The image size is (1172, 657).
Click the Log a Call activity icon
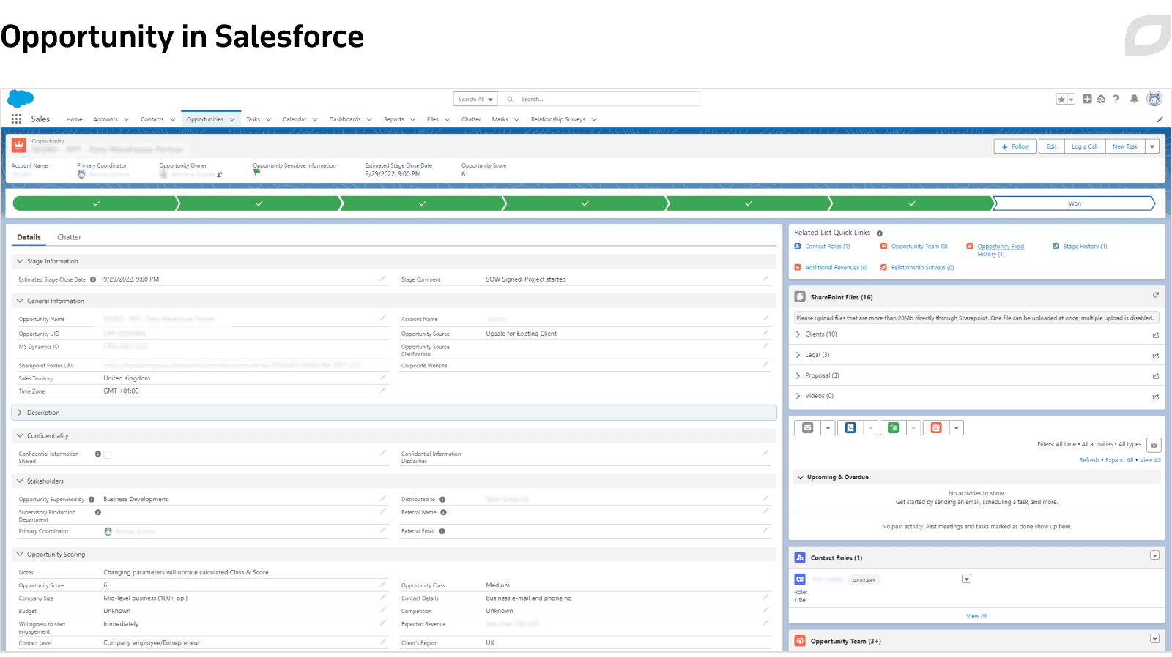tap(850, 428)
